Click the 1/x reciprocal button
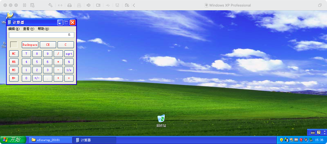 tap(69, 70)
